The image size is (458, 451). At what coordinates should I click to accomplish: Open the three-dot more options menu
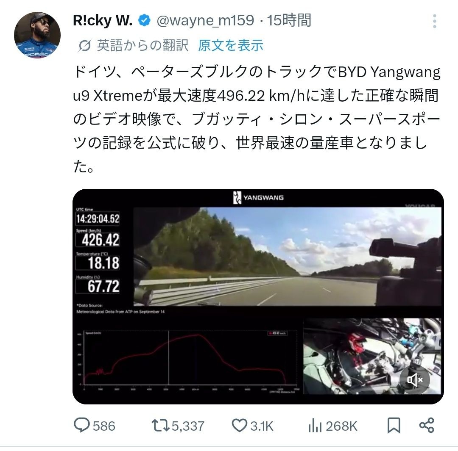[x=435, y=21]
